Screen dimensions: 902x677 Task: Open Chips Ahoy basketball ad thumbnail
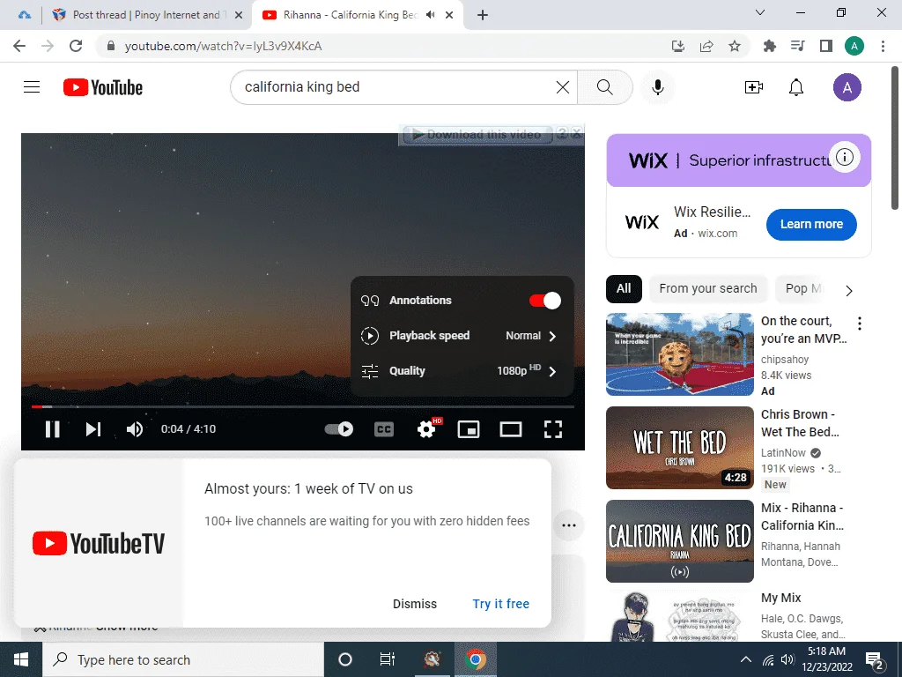680,354
